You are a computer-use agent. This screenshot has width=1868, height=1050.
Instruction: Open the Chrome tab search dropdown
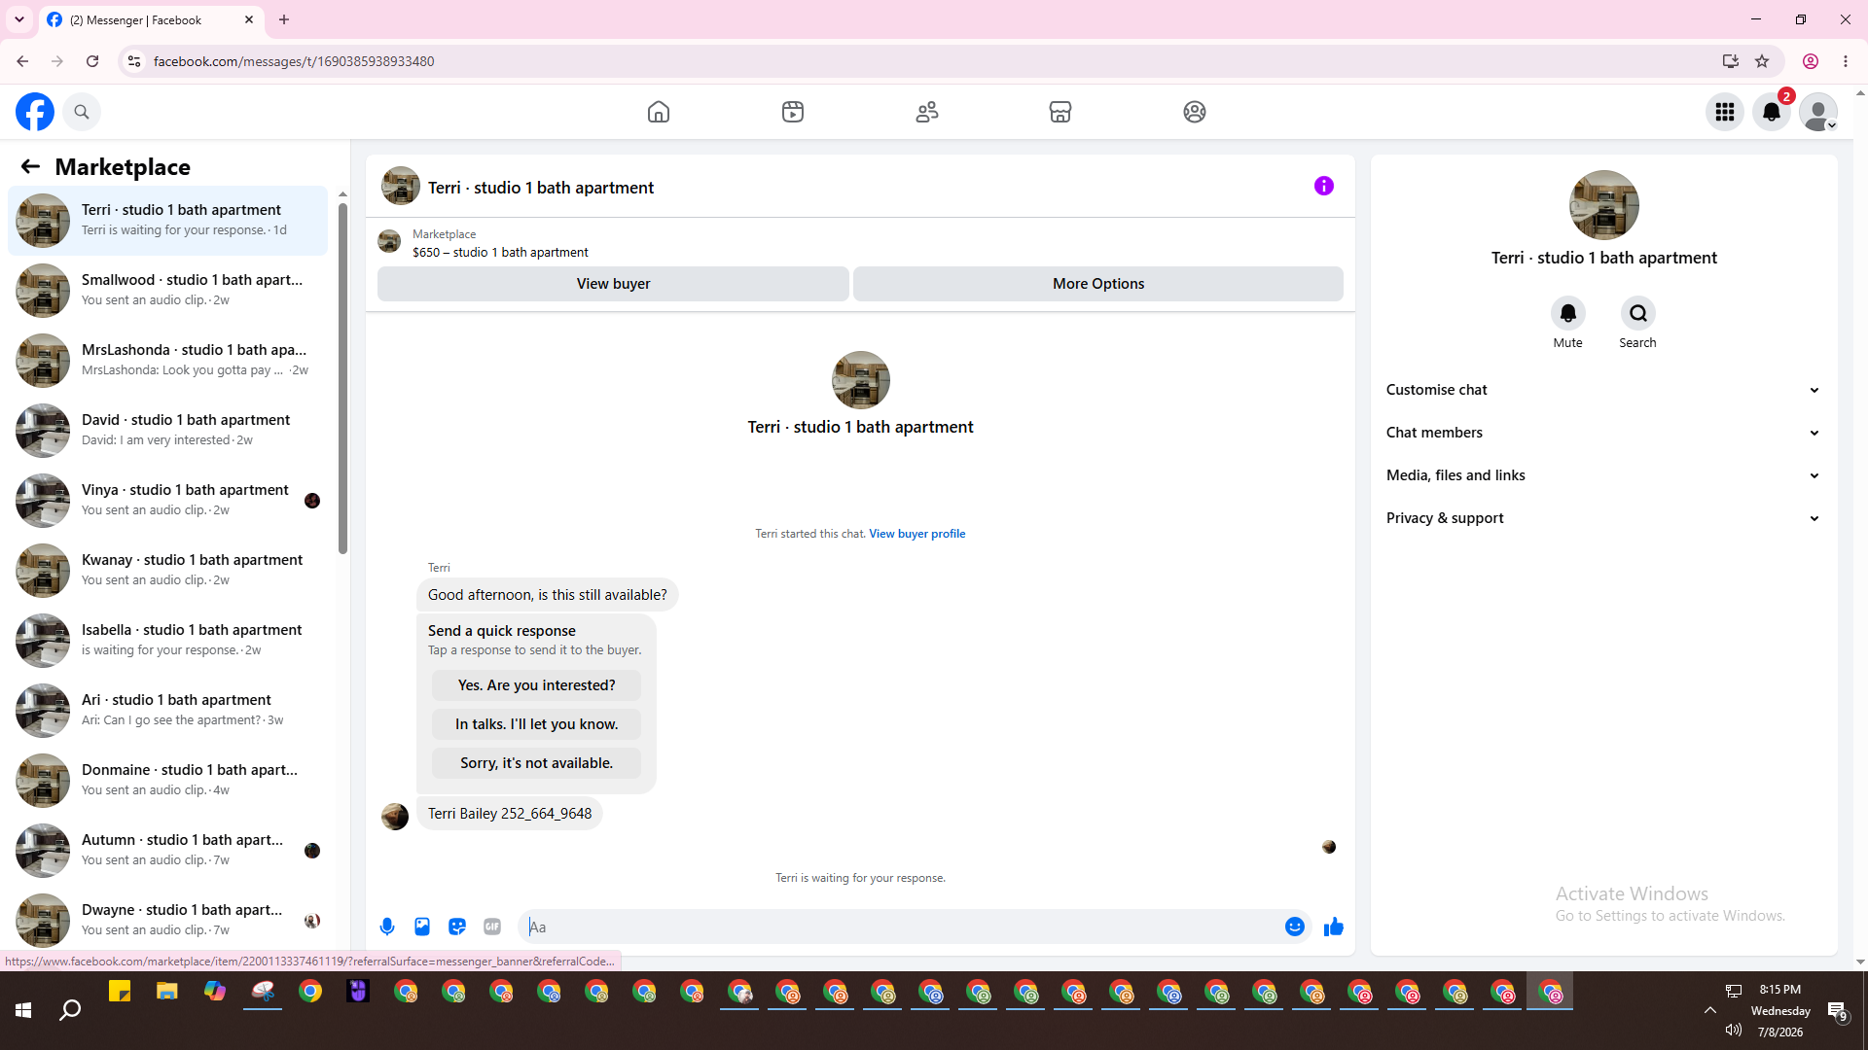pos(19,19)
